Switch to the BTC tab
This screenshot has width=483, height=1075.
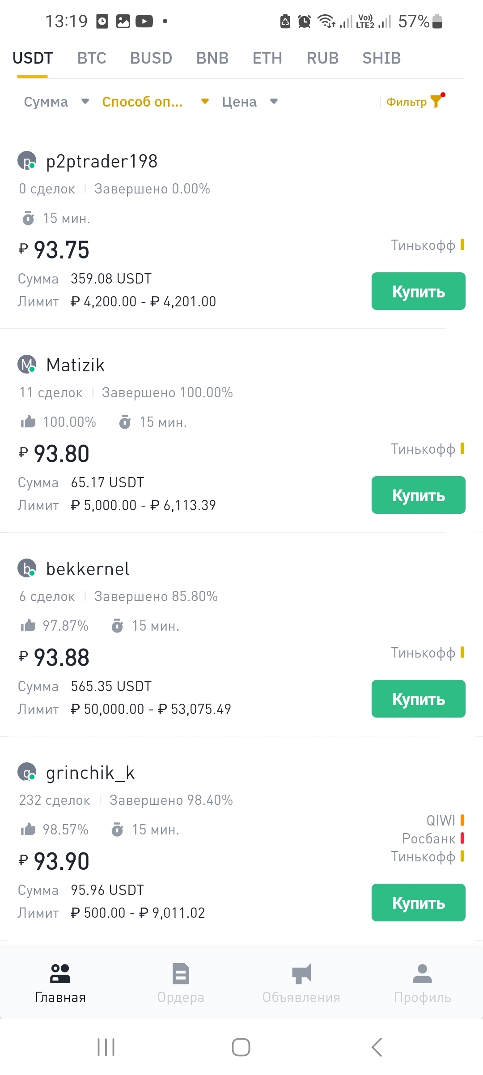coord(92,58)
